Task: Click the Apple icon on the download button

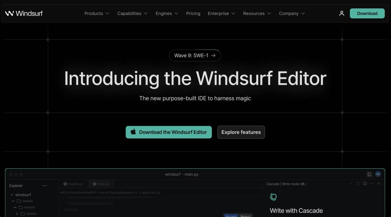Action: point(133,132)
